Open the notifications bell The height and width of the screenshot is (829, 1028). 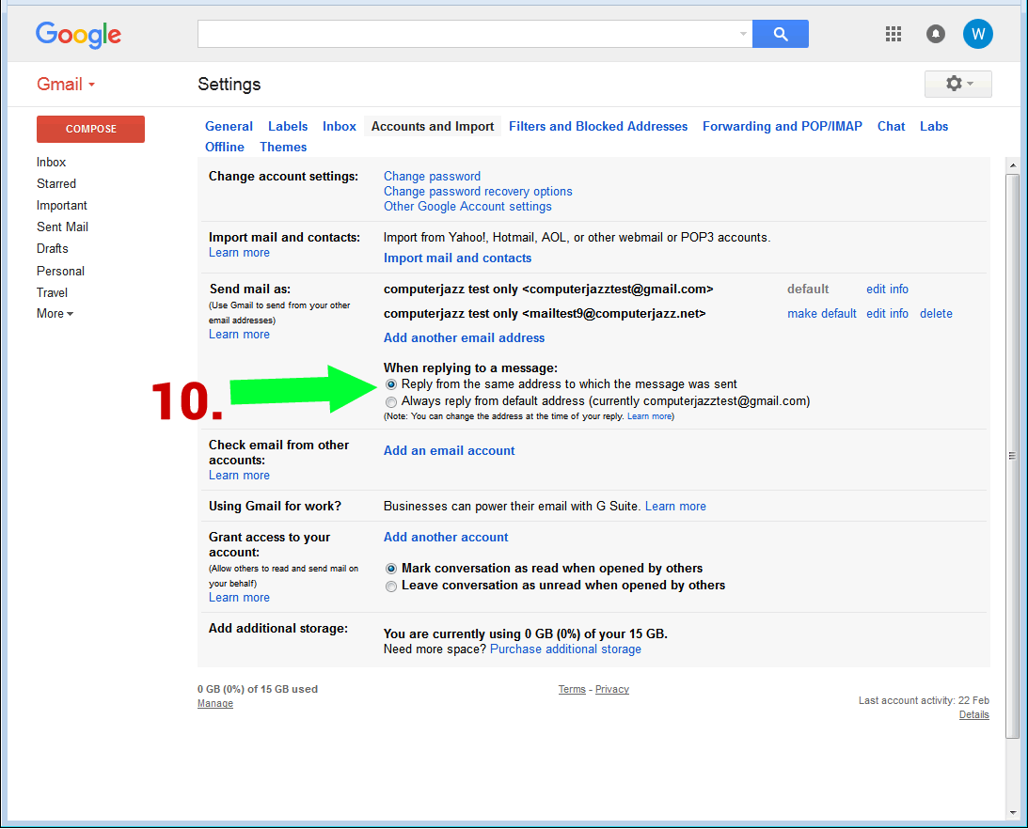[936, 34]
